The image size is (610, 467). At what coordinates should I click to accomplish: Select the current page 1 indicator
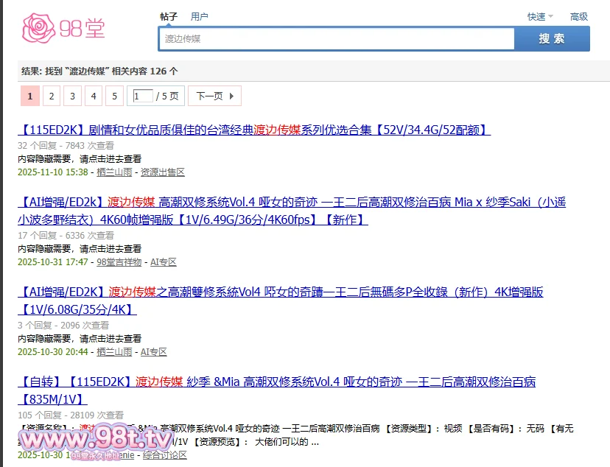[29, 96]
